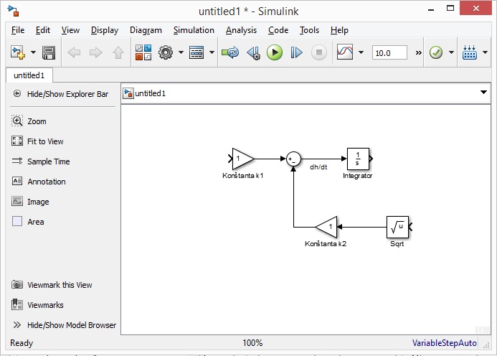Screen dimensions: 497x356
Task: Click the New Model icon
Action: tap(17, 52)
